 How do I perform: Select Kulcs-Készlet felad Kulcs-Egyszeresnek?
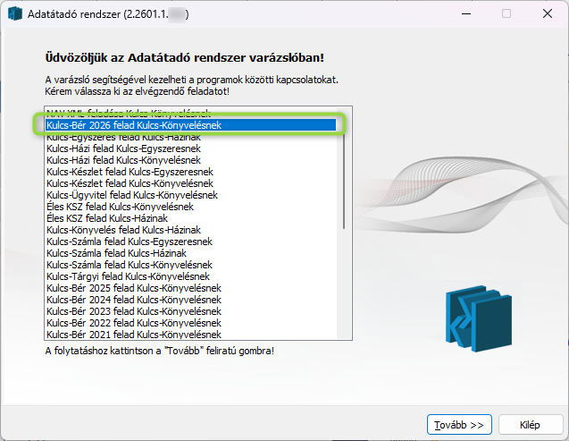click(191, 172)
